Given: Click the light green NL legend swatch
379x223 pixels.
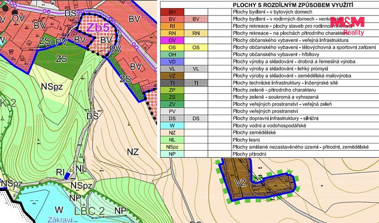Looking at the screenshot, I should tap(172, 140).
